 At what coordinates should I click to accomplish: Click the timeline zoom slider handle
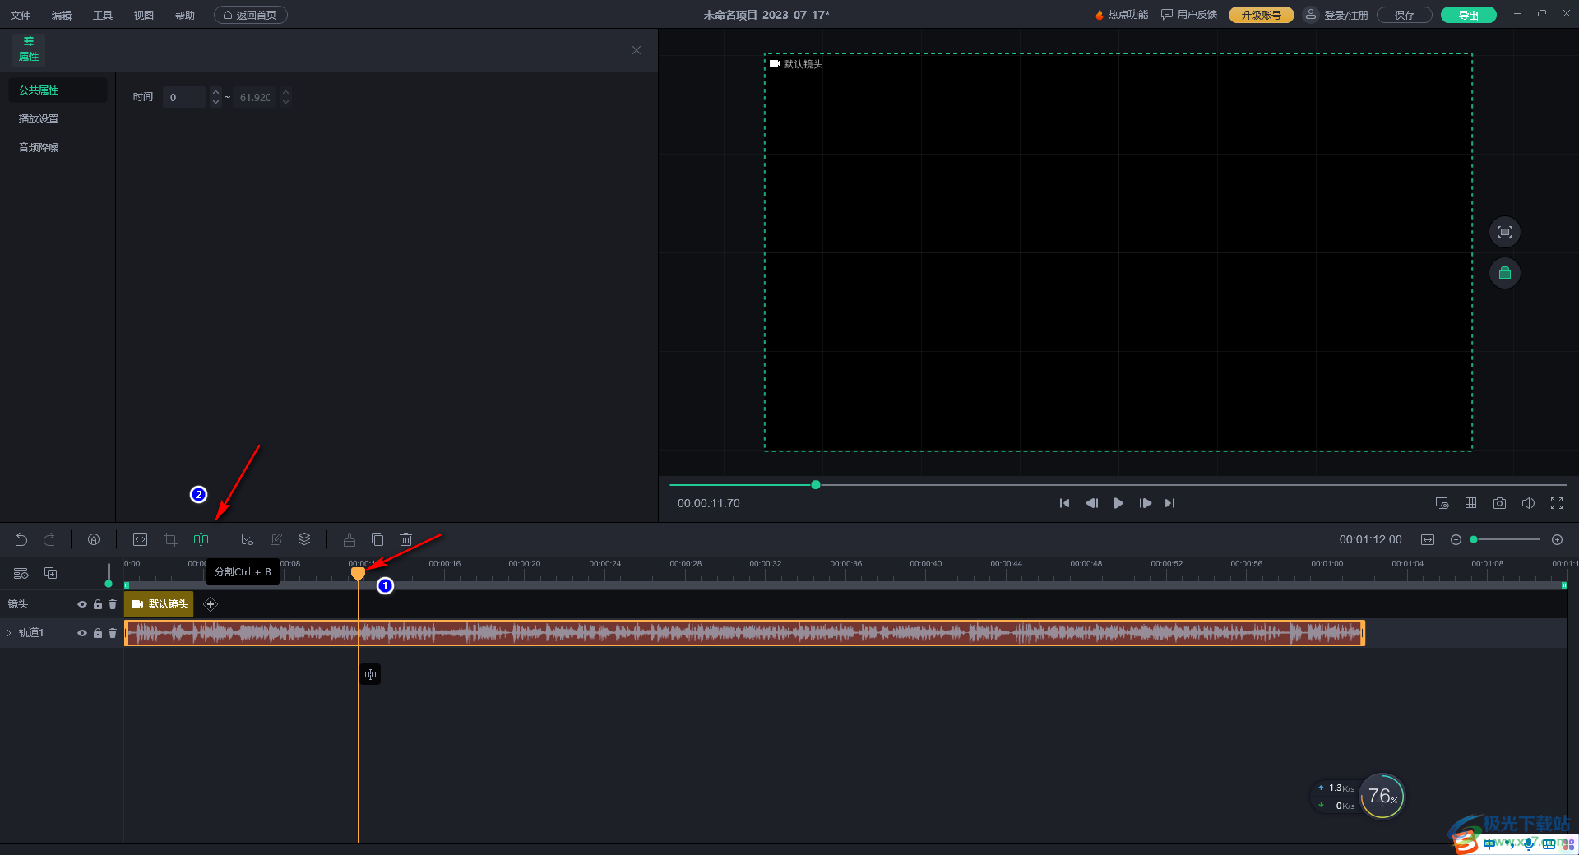coord(1475,539)
